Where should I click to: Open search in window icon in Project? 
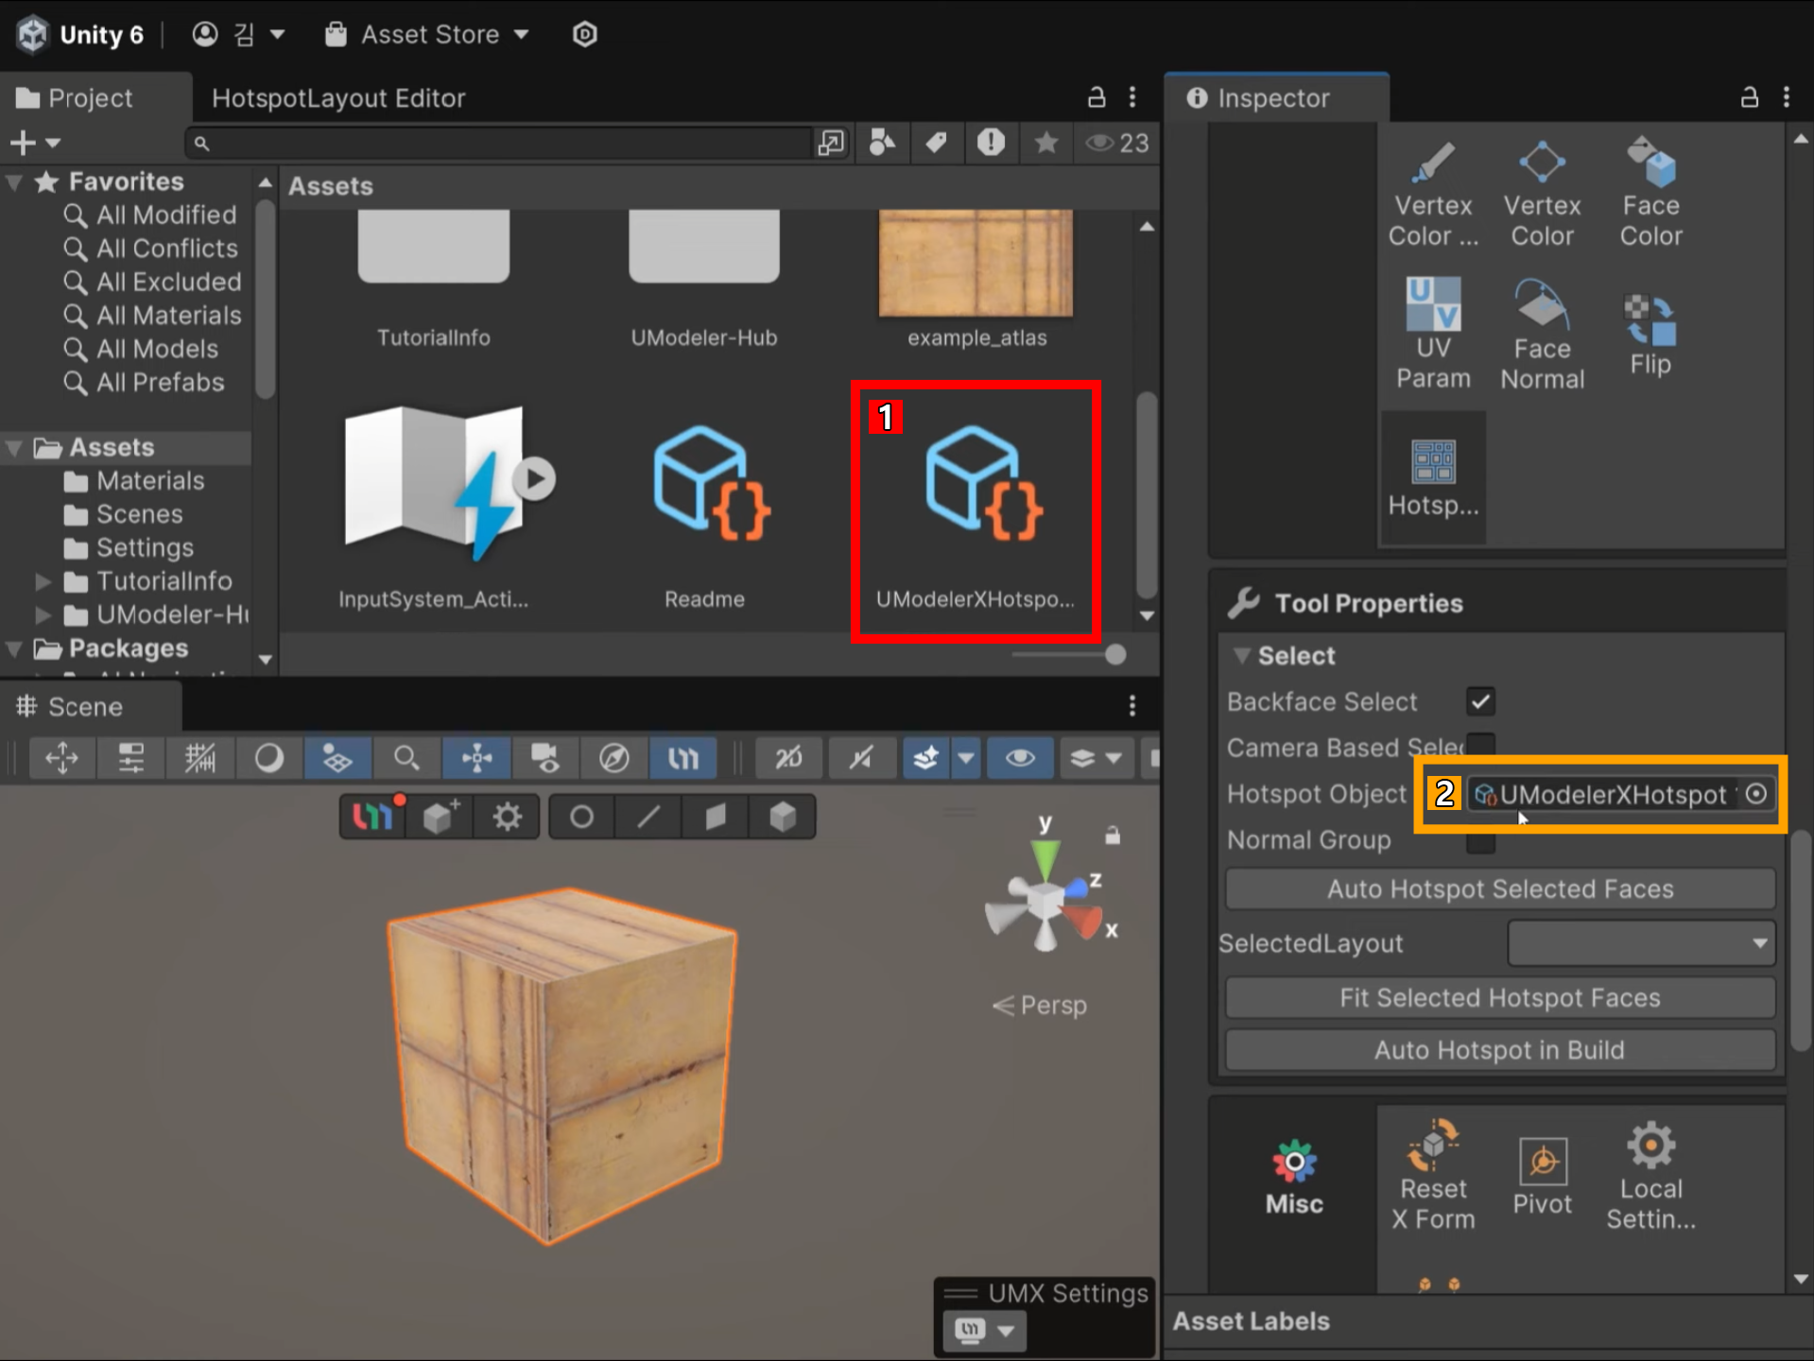click(x=831, y=143)
